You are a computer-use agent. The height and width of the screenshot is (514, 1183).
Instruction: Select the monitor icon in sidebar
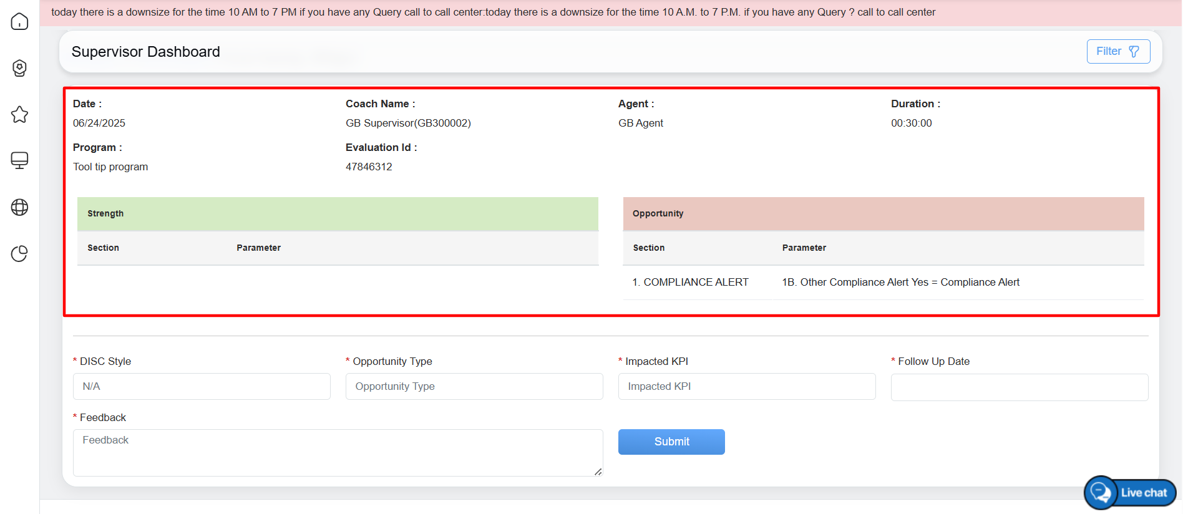click(x=19, y=160)
